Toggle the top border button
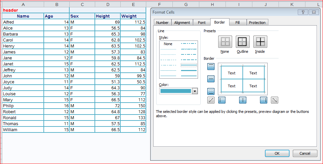 click(x=211, y=67)
